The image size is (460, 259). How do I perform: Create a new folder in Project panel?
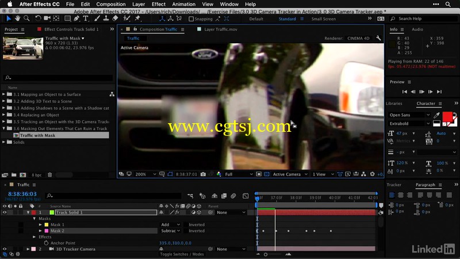(14, 175)
